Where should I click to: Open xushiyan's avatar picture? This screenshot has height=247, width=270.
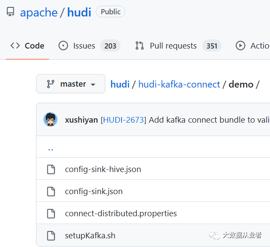tap(50, 120)
